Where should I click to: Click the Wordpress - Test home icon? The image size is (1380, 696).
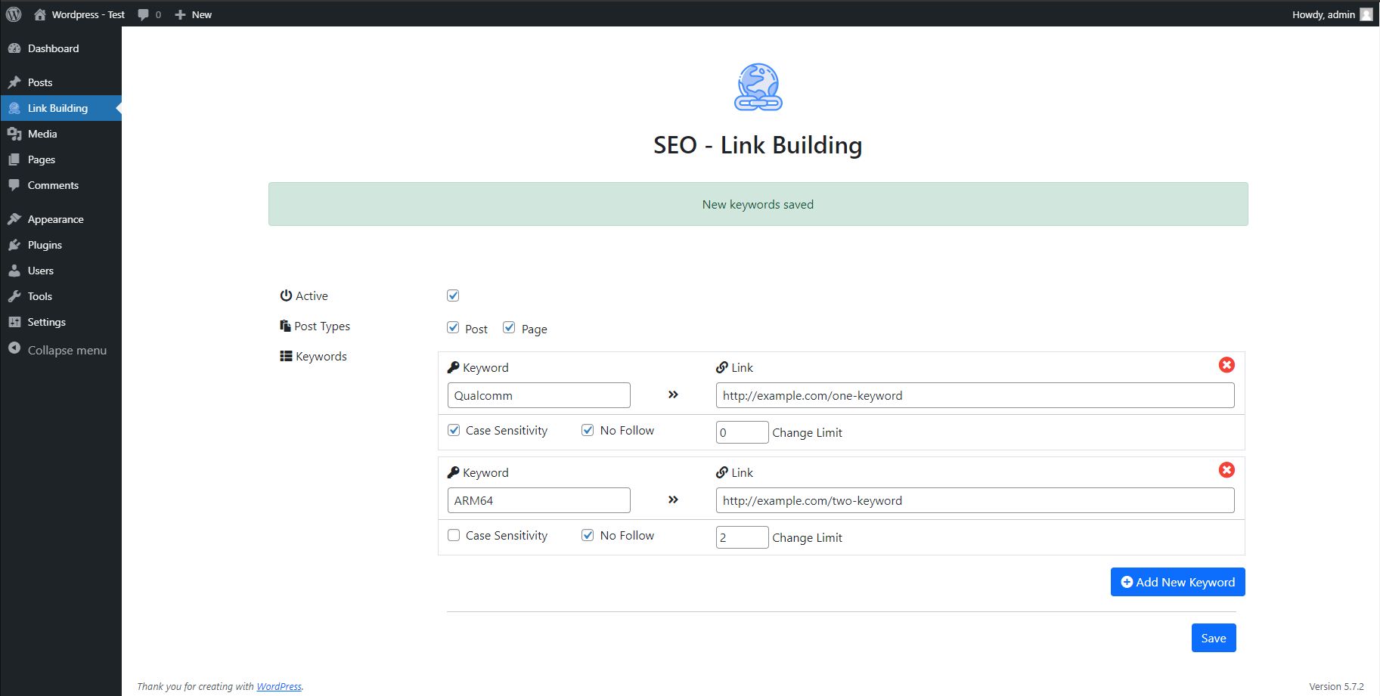click(40, 14)
